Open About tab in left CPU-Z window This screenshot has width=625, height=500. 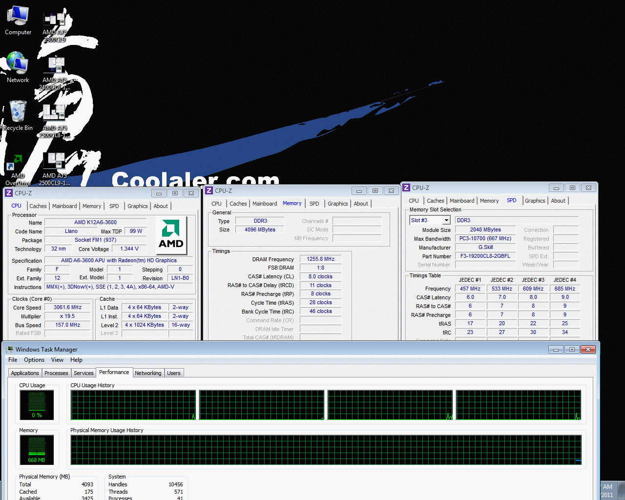pos(161,206)
